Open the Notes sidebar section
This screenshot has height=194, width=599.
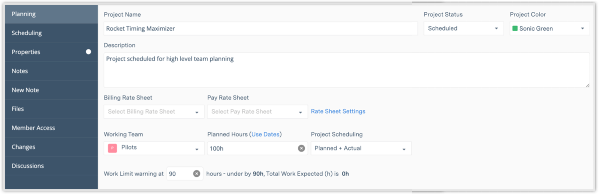click(20, 71)
